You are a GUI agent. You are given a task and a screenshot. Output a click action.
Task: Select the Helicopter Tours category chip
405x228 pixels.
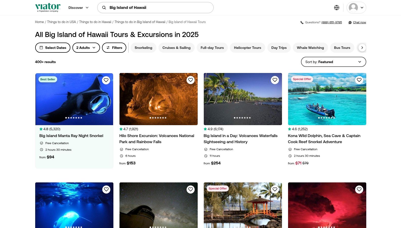pos(247,48)
